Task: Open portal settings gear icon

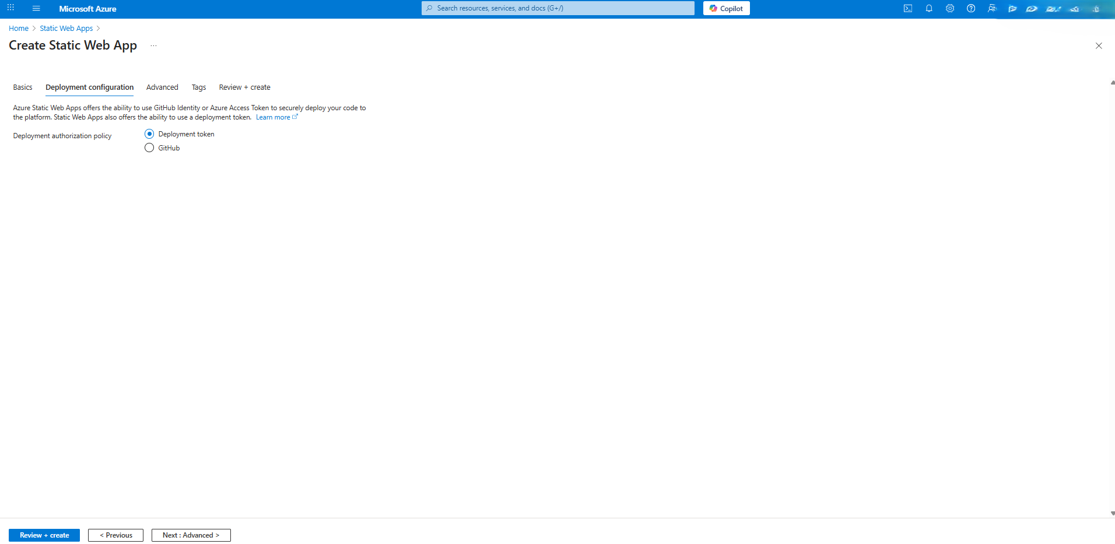Action: click(950, 9)
